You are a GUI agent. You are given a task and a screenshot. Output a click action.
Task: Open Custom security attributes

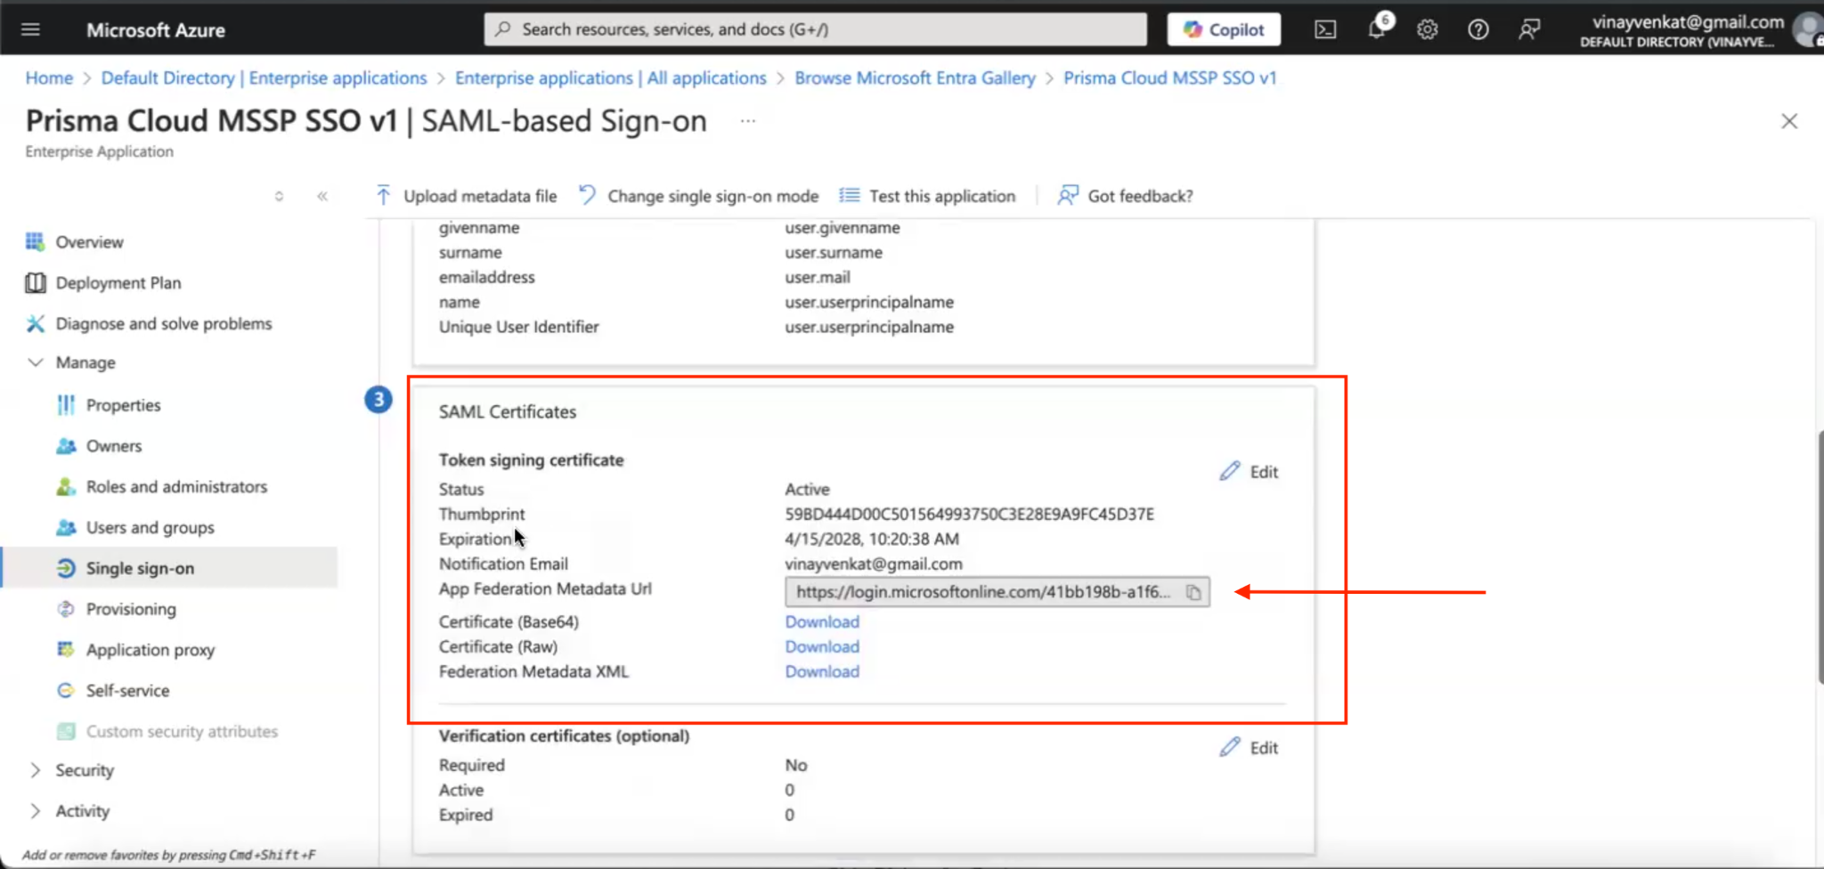(x=182, y=732)
